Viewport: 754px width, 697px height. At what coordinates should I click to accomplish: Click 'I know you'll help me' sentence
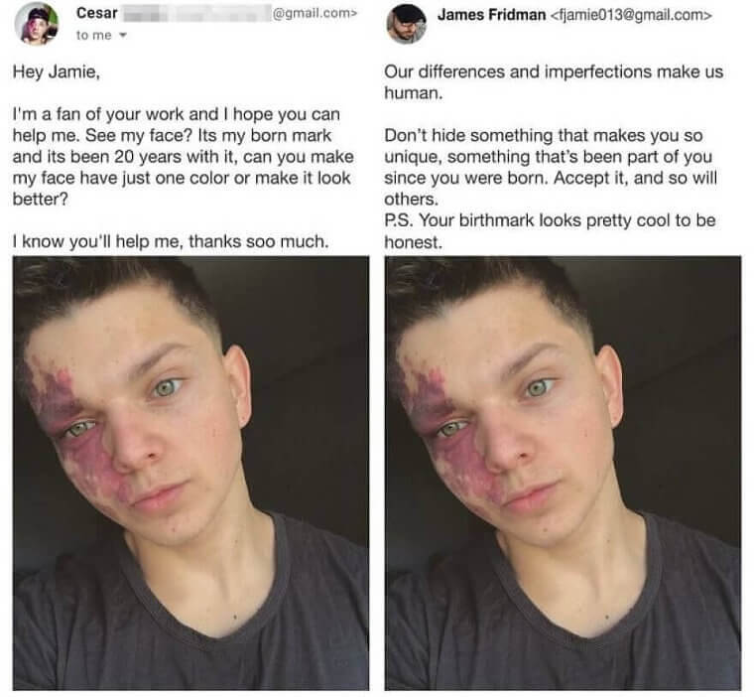[171, 241]
